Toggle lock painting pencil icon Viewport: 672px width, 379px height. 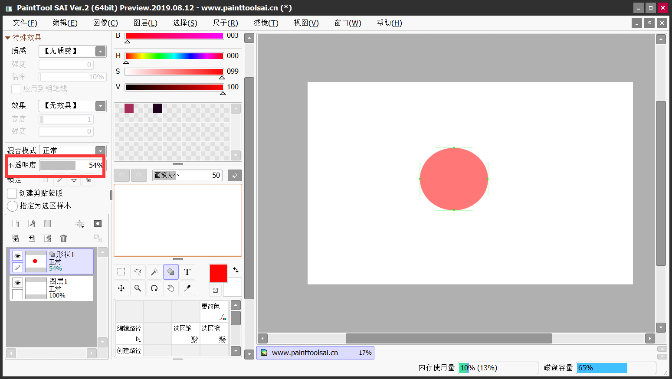59,180
